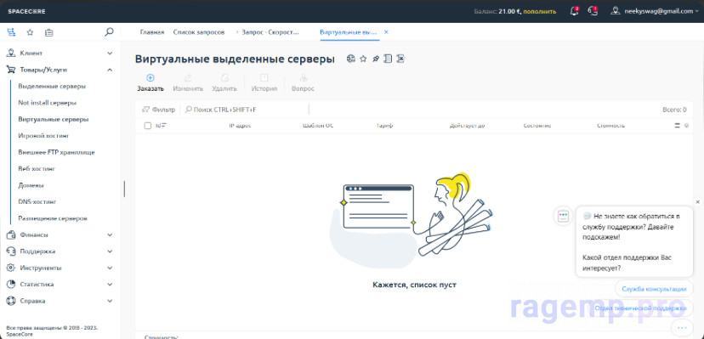Close the Виртуальные вы... tab
This screenshot has width=704, height=339.
coord(386,32)
